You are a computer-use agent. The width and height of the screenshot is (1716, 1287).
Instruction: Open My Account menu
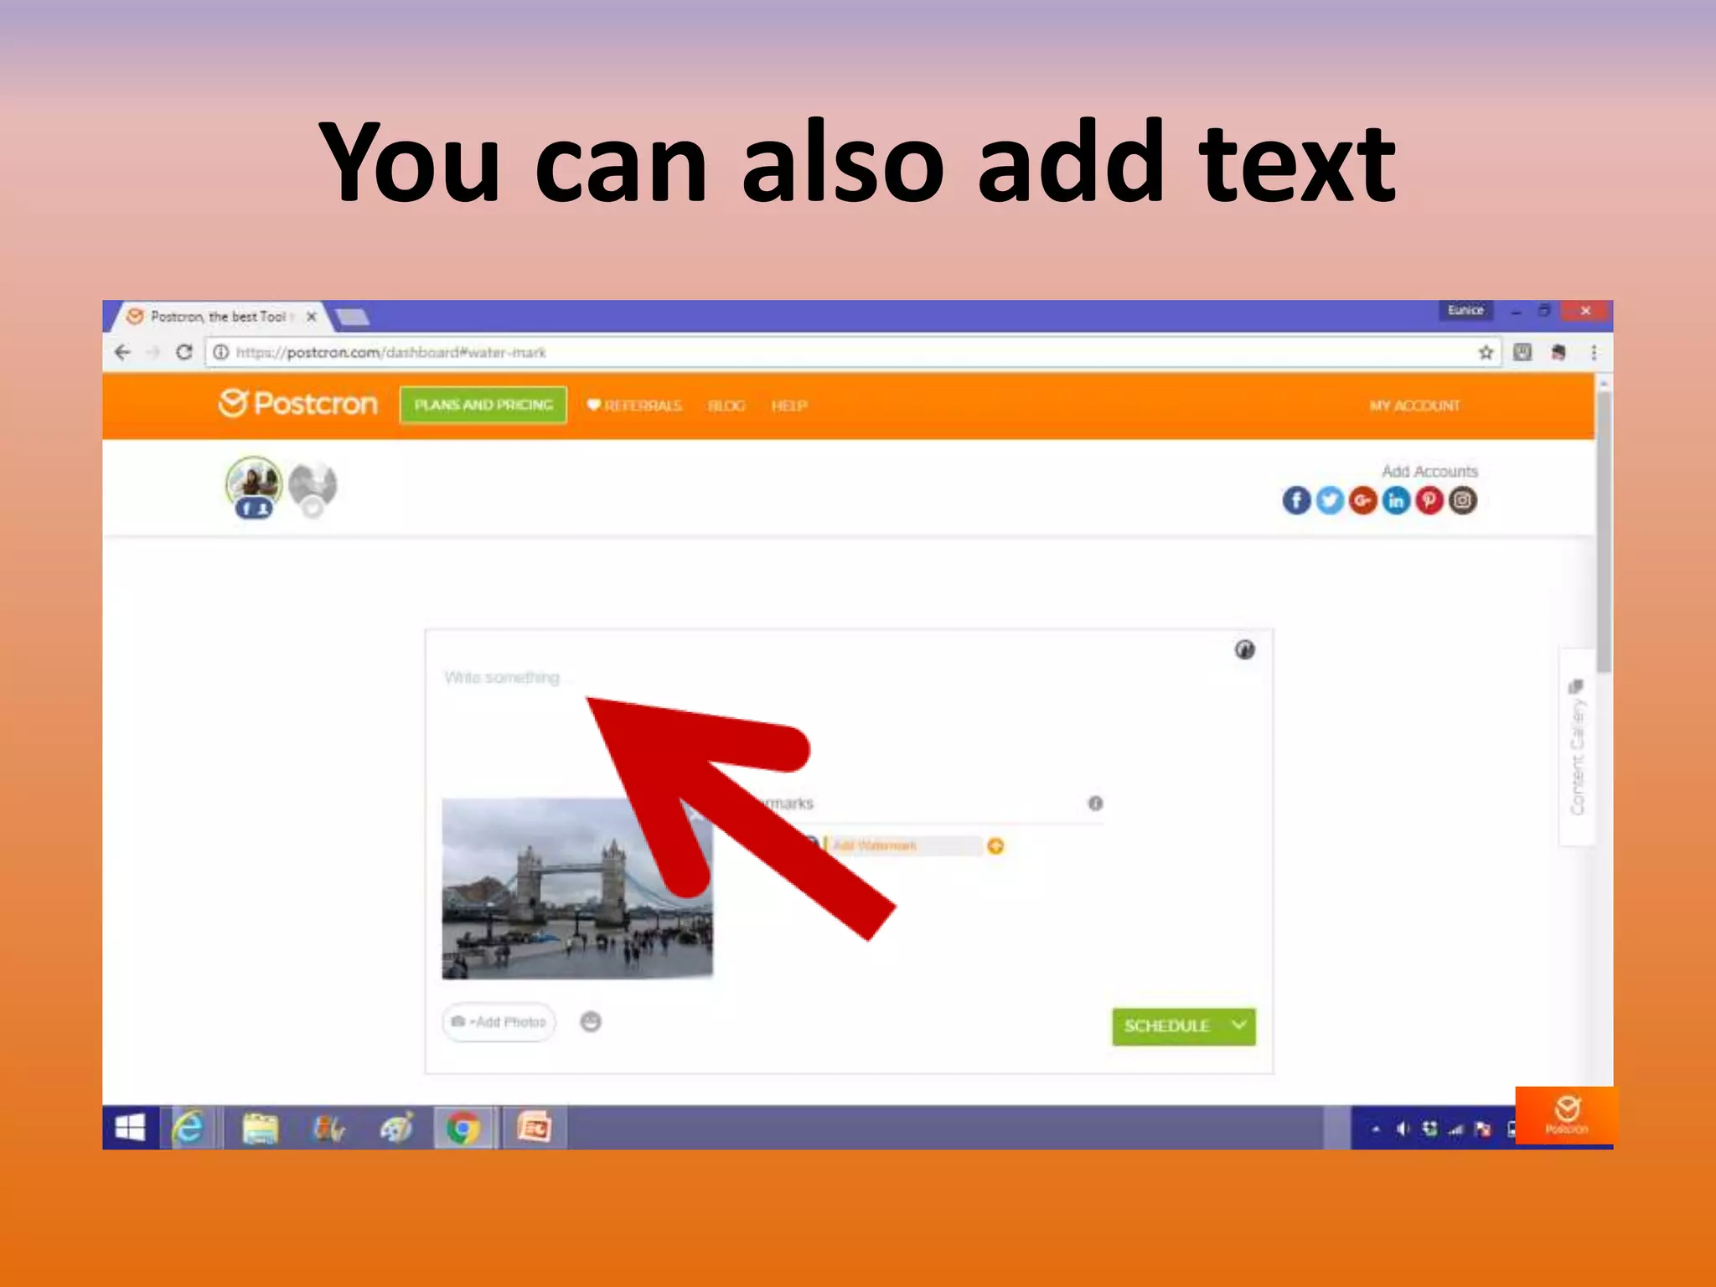click(x=1414, y=406)
